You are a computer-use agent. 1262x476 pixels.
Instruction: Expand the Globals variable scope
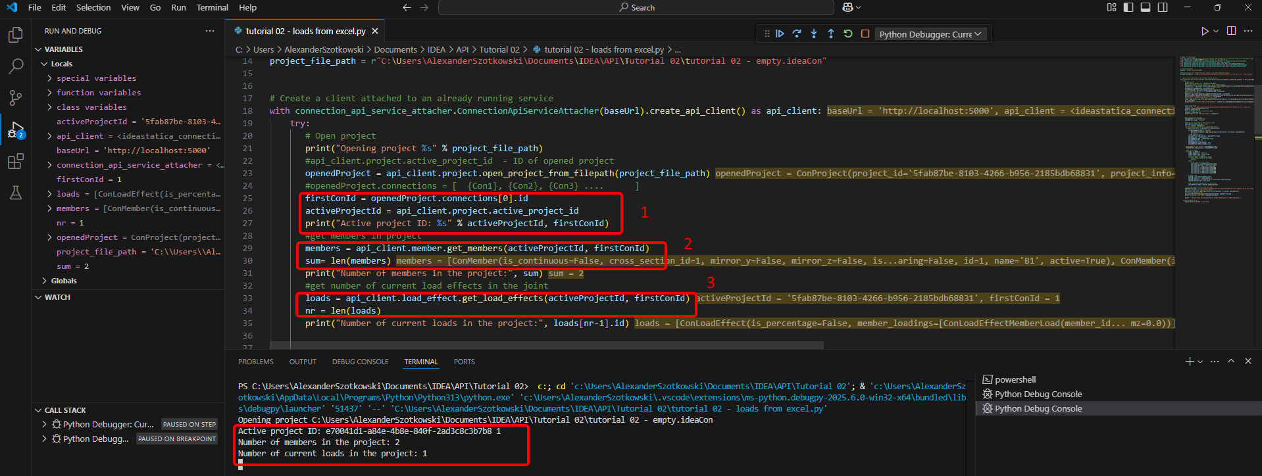coord(63,281)
